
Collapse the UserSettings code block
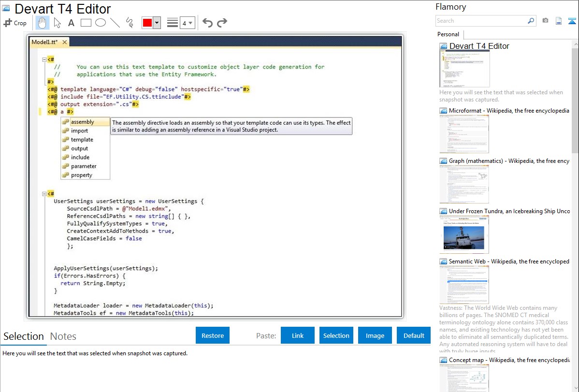(44, 194)
